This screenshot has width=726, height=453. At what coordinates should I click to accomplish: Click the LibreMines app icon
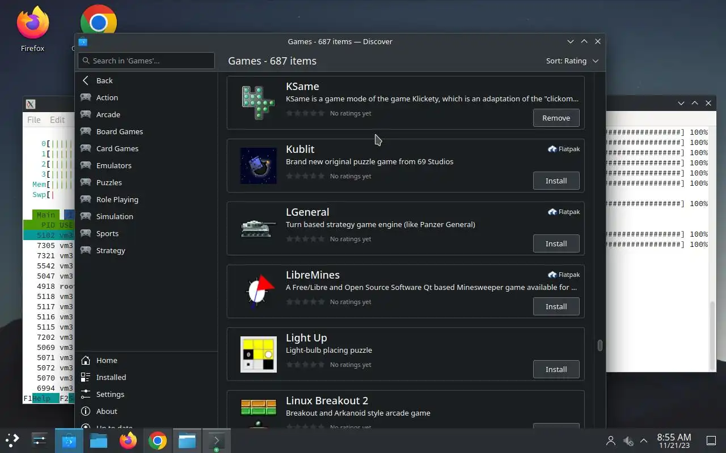pos(259,291)
